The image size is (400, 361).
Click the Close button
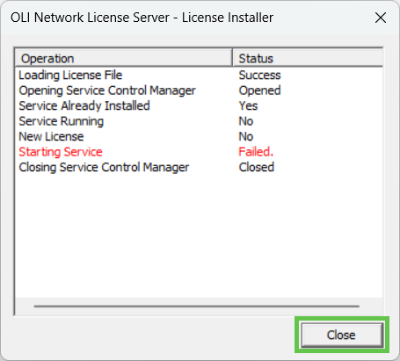coord(342,335)
